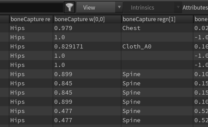Click the 0.979 weight value
Viewport: 208px width, 127px height.
click(x=63, y=28)
